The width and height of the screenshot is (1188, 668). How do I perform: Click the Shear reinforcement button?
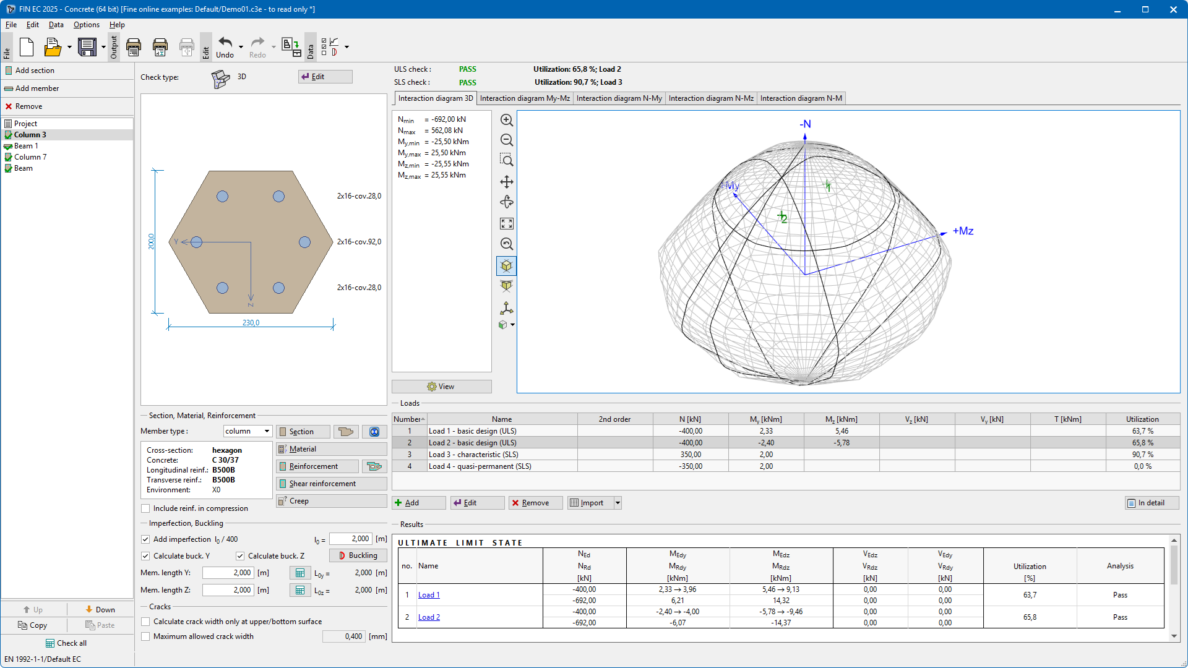331,484
